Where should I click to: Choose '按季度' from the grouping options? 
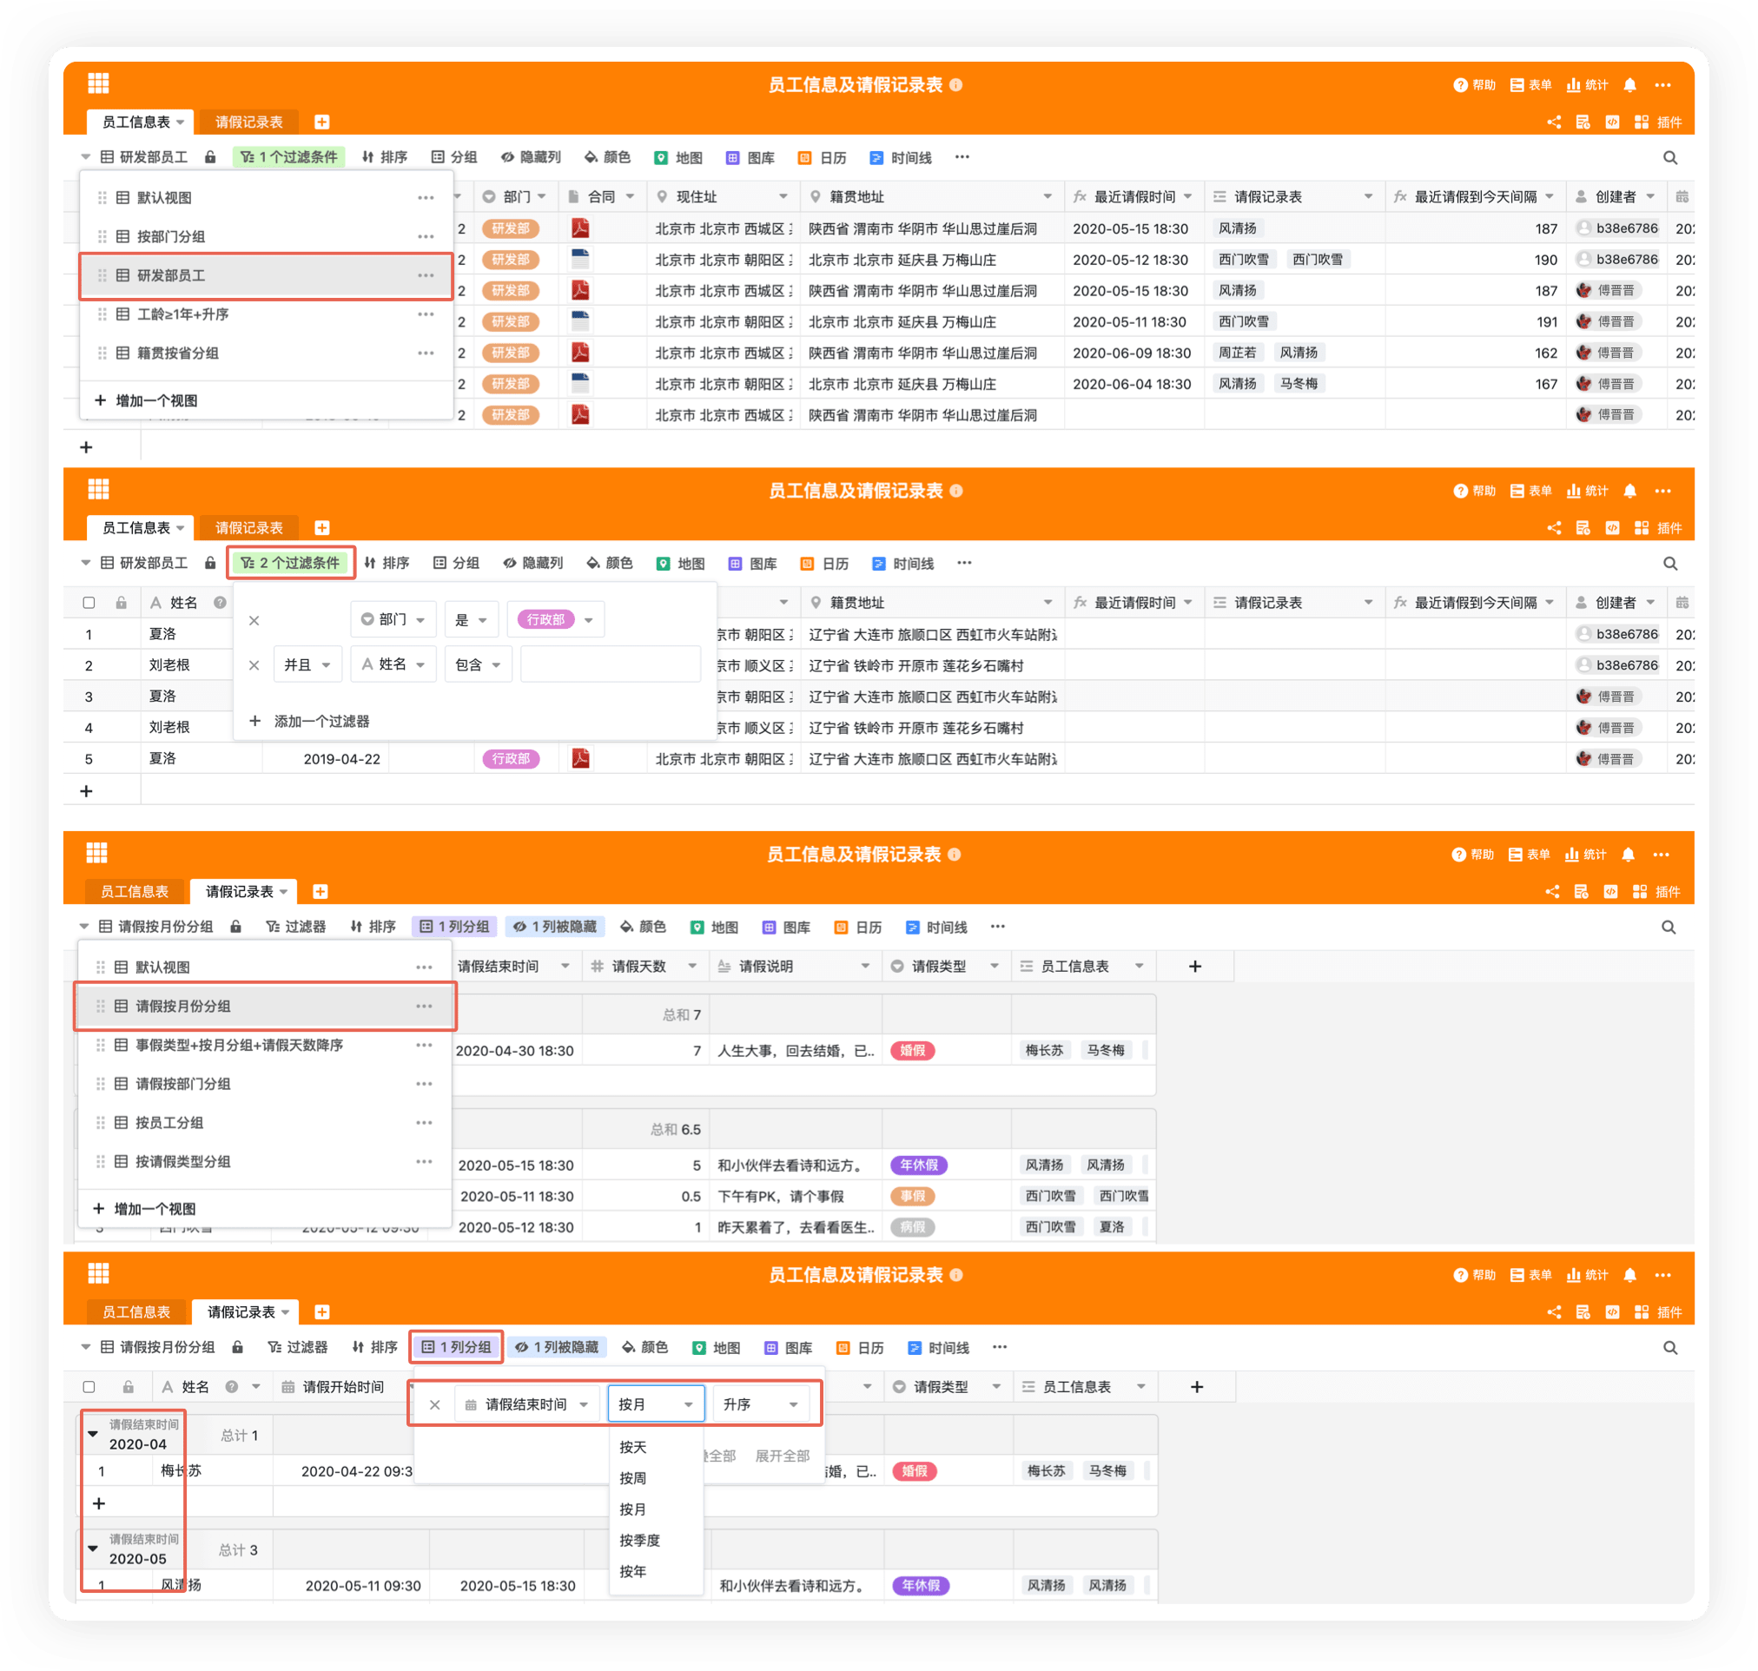click(639, 1540)
